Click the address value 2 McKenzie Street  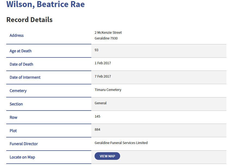(108, 32)
